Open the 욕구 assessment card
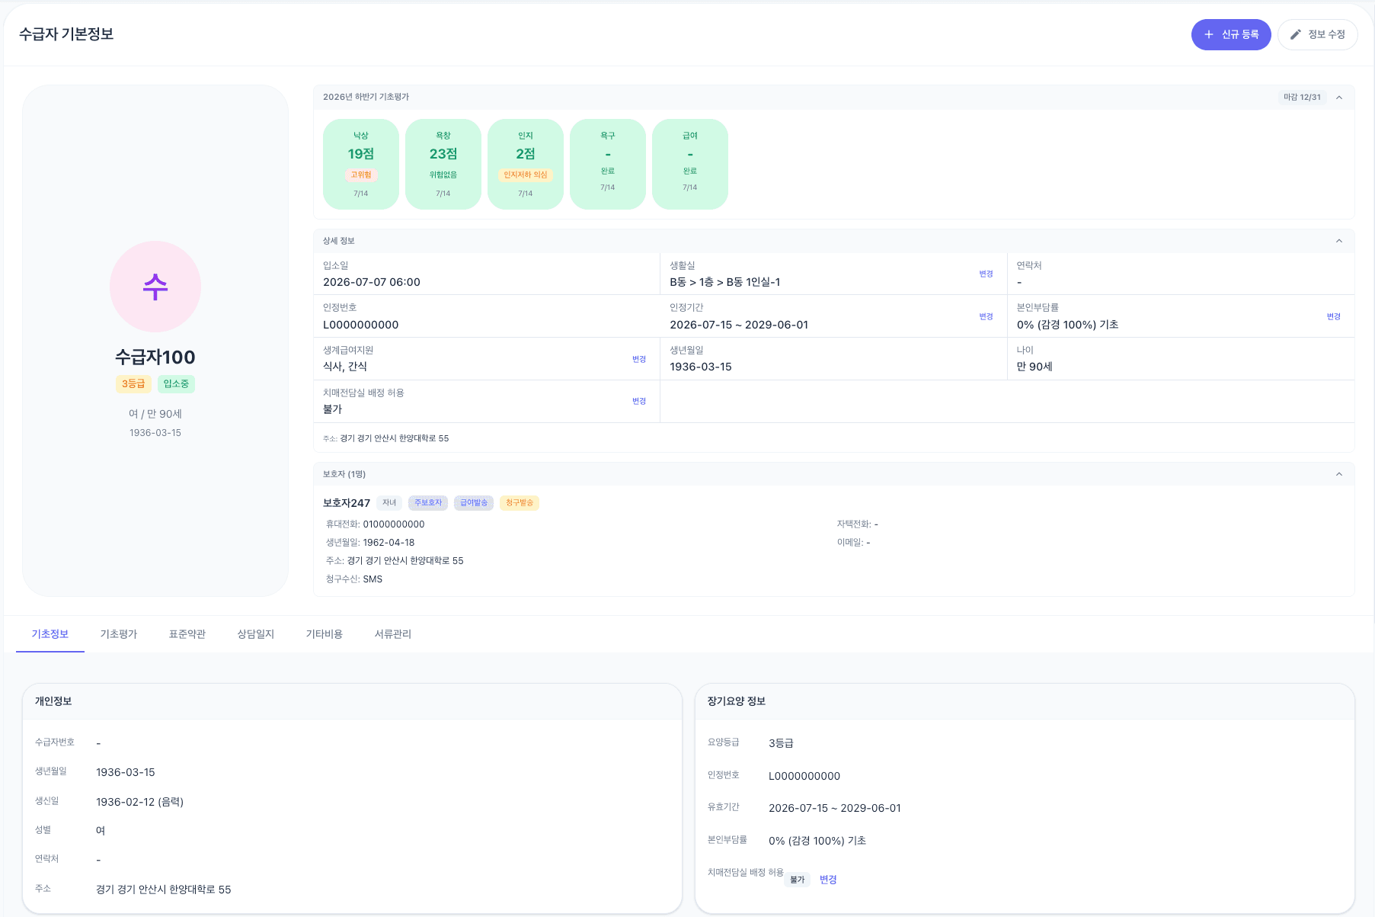 click(608, 164)
